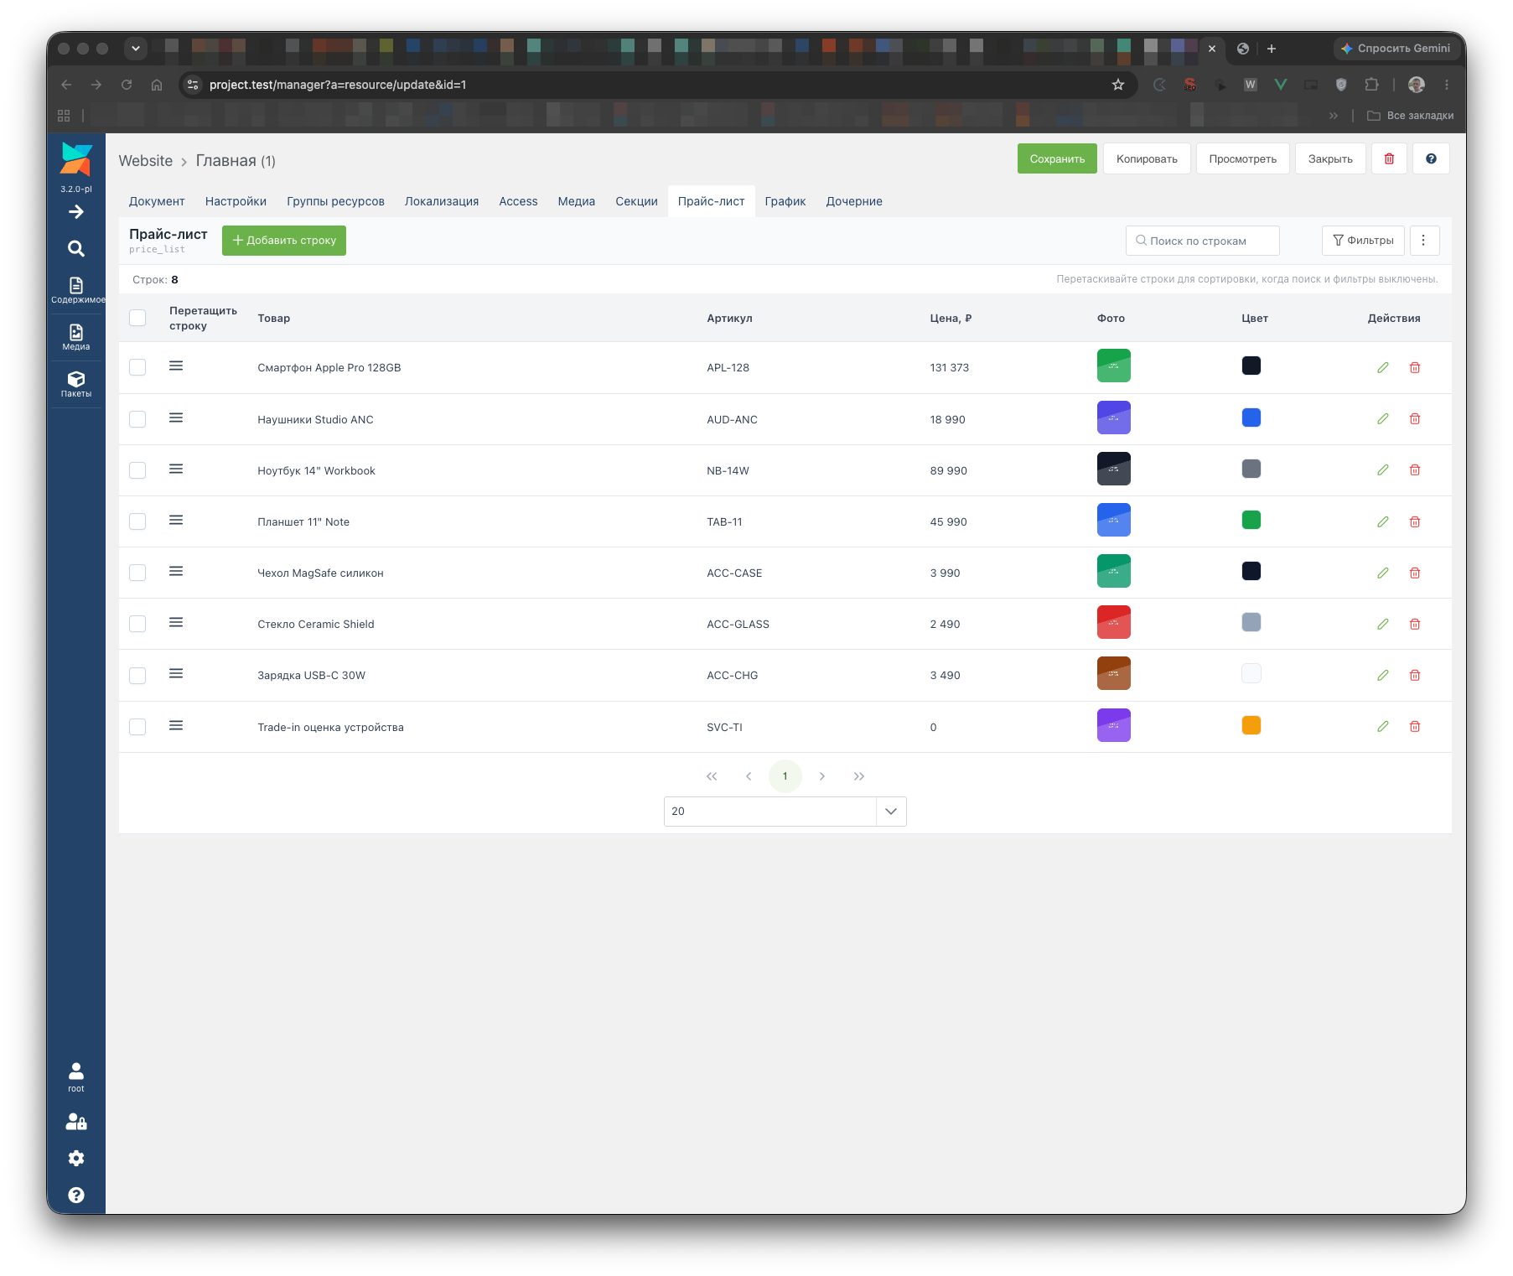The width and height of the screenshot is (1513, 1276).
Task: Open Packages icon in left sidebar
Action: tap(75, 384)
